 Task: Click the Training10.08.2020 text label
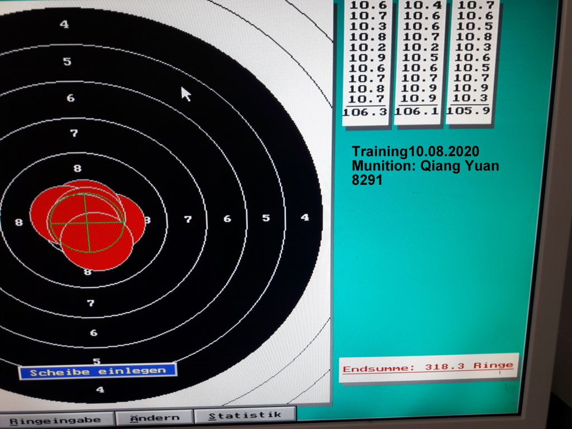[x=416, y=151]
